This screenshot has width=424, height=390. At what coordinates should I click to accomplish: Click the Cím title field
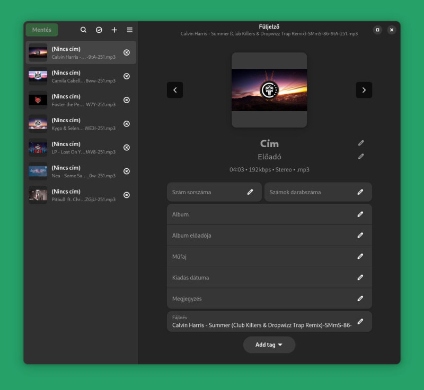(269, 143)
